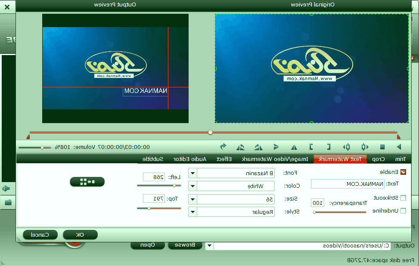The width and height of the screenshot is (419, 266).
Task: Click the curved-arrow reset icon near the timecode
Action: click(x=223, y=147)
